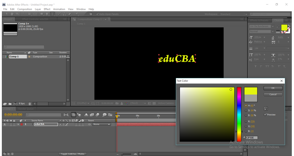Open the font family dropdown
This screenshot has height=156, width=294.
[x=262, y=26]
